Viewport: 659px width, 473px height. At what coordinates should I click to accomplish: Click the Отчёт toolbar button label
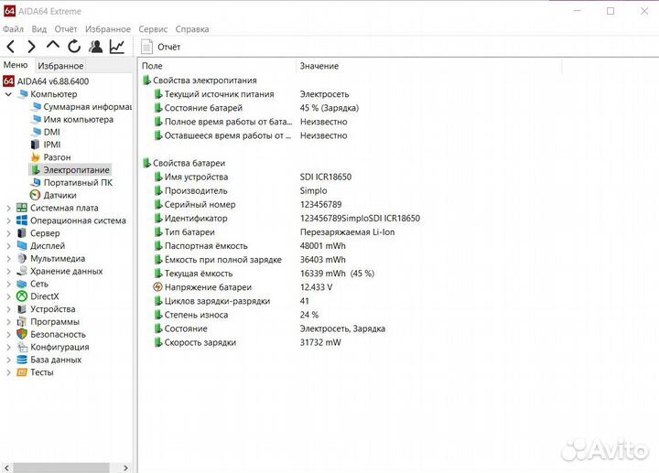point(169,47)
